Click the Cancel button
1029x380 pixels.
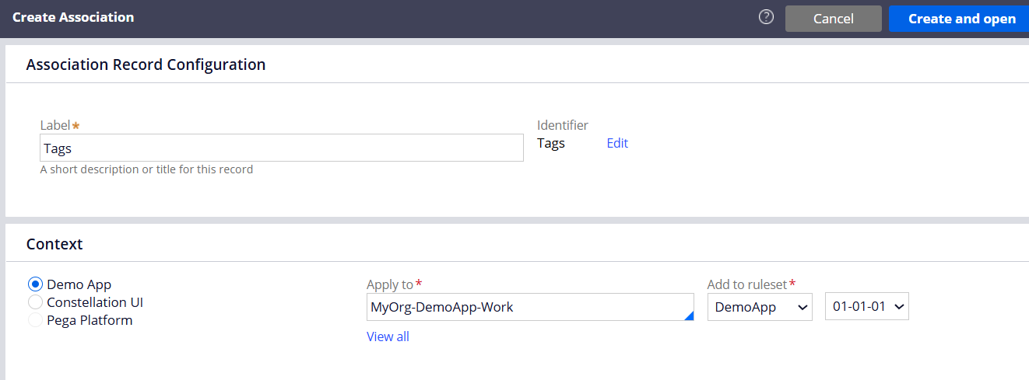pyautogui.click(x=834, y=19)
